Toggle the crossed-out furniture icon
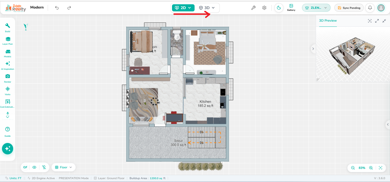This screenshot has width=390, height=182. click(44, 167)
